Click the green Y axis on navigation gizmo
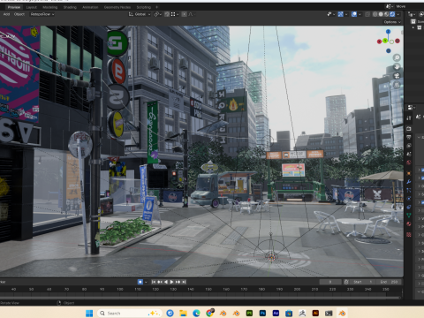Screen dimensions: 424x318 point(385,41)
